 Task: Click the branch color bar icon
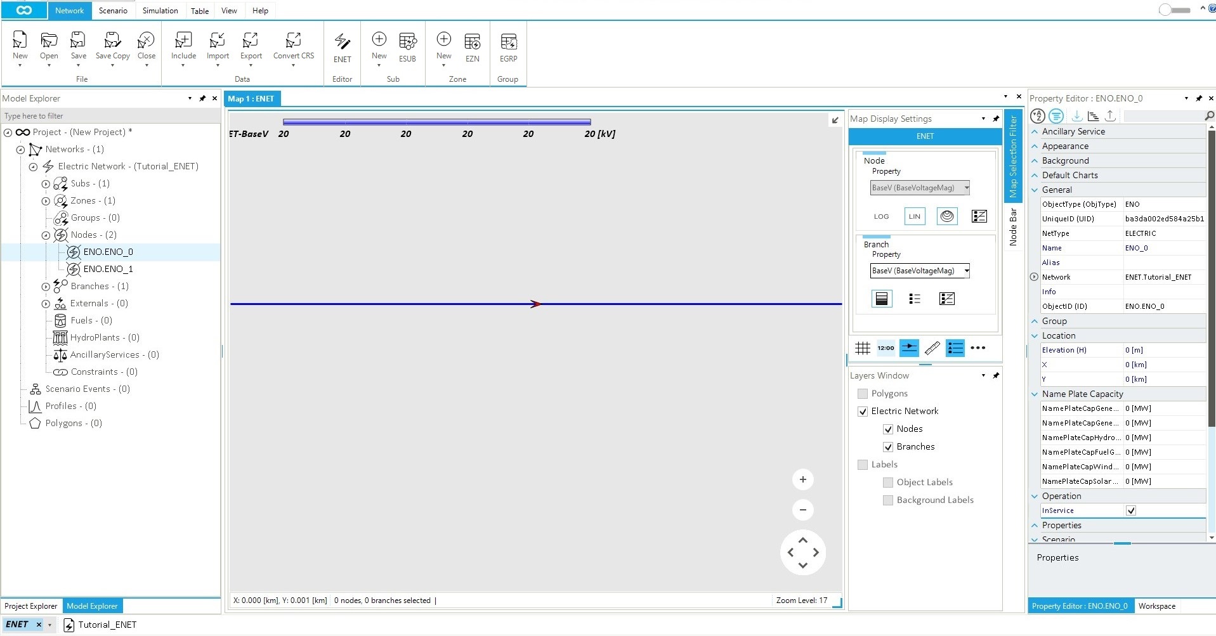coord(881,299)
